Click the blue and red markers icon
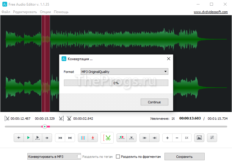Viewport: 232px width, 165px height. tap(83, 138)
